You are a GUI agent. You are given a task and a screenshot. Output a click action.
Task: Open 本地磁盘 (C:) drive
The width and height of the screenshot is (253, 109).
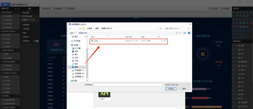[x=78, y=70]
